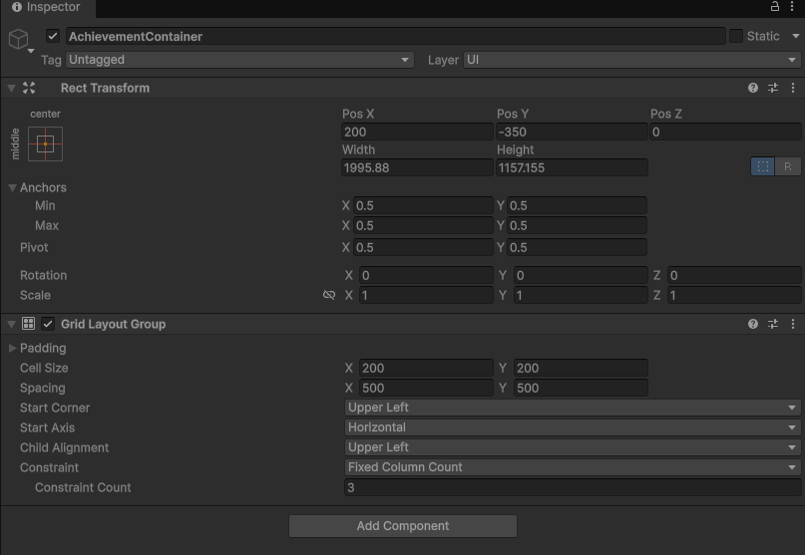Open the Child Alignment dropdown
805x555 pixels.
pos(573,447)
